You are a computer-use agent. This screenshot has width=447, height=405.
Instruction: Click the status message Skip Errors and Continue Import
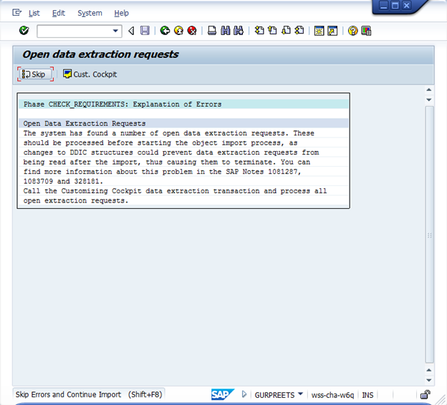pyautogui.click(x=89, y=394)
